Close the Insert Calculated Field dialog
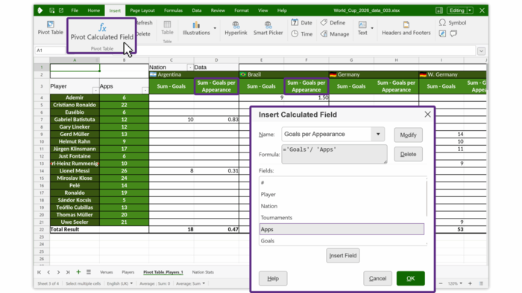 [427, 115]
